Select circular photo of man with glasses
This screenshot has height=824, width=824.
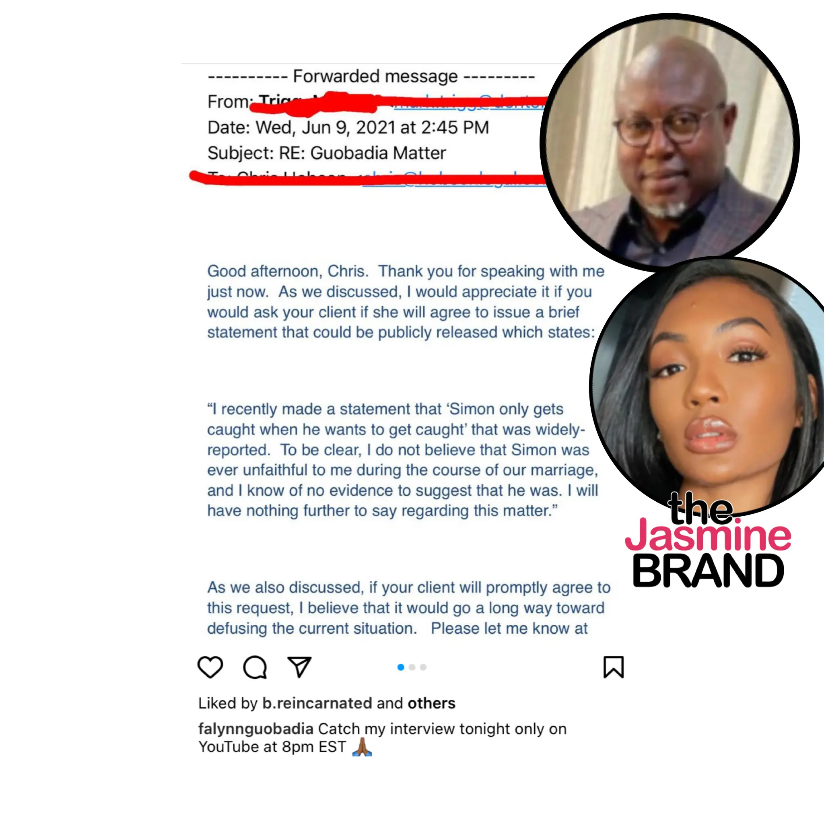pos(669,143)
